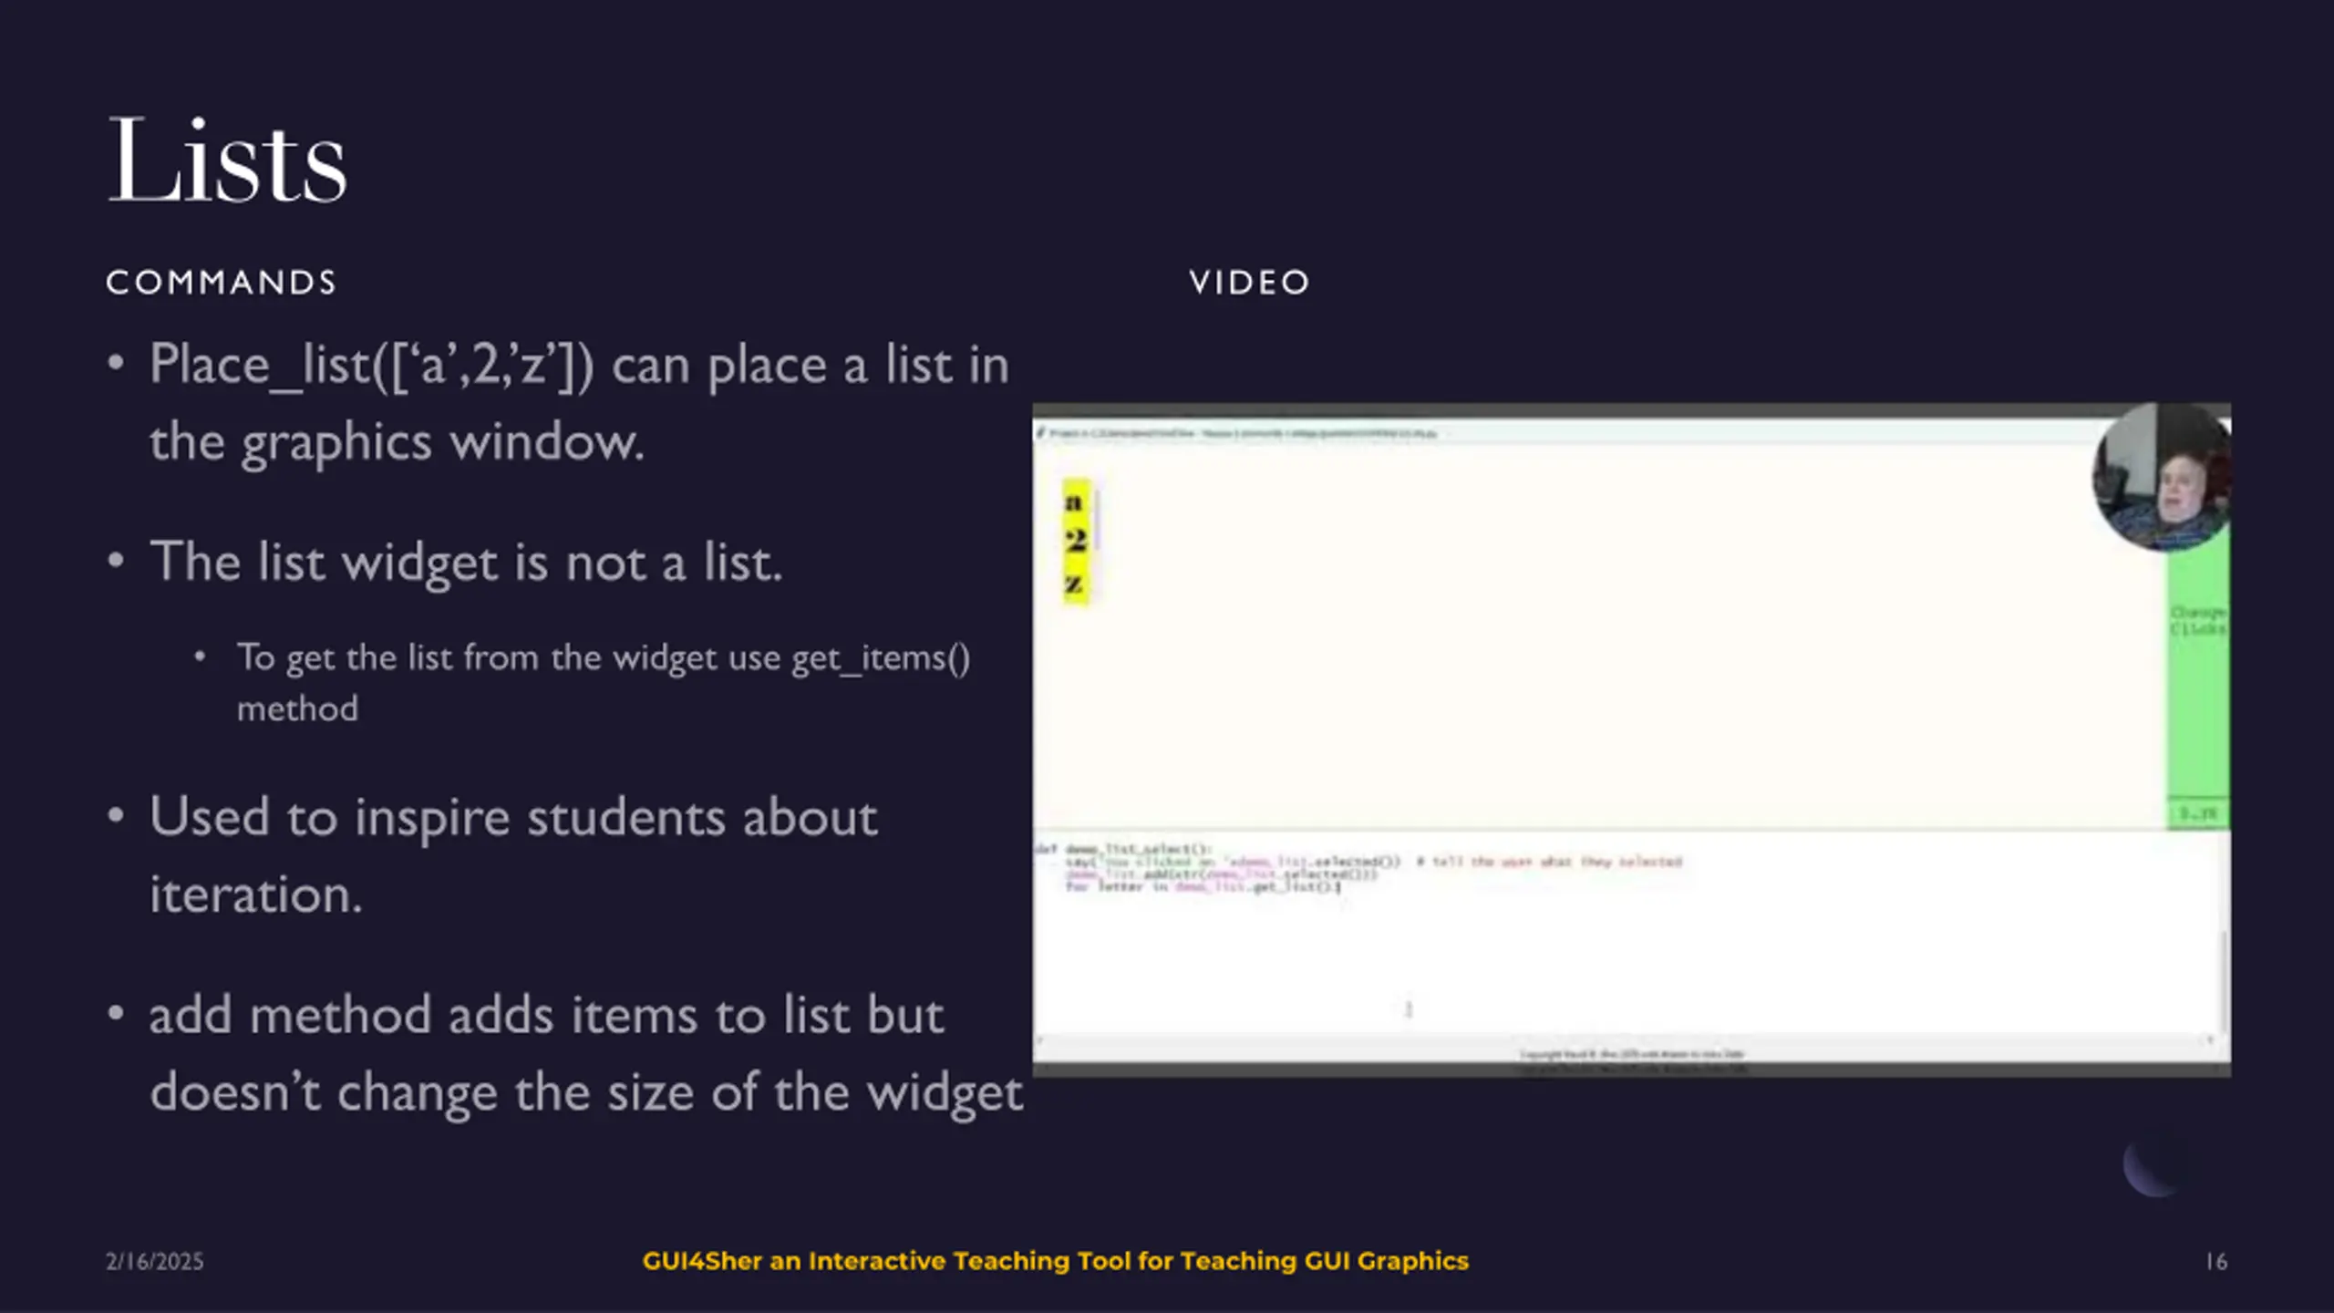2334x1313 pixels.
Task: Click the feather icon in video title bar
Action: (1040, 433)
